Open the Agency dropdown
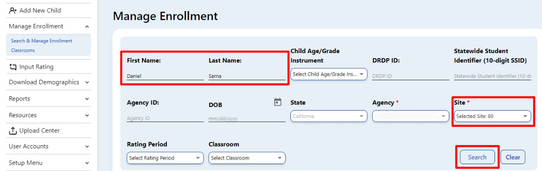 click(x=410, y=117)
